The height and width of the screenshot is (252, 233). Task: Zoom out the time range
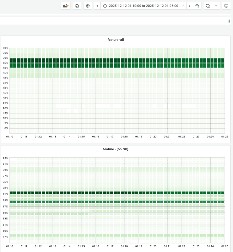tap(197, 6)
